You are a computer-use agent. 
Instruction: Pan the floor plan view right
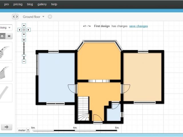point(29,30)
